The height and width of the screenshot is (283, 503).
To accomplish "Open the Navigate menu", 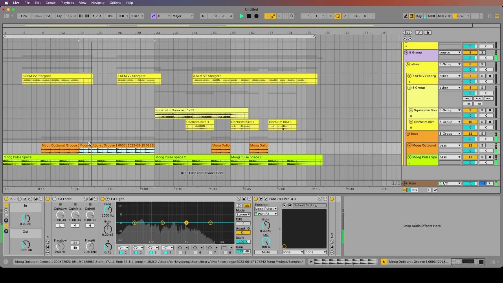I will tap(98, 3).
